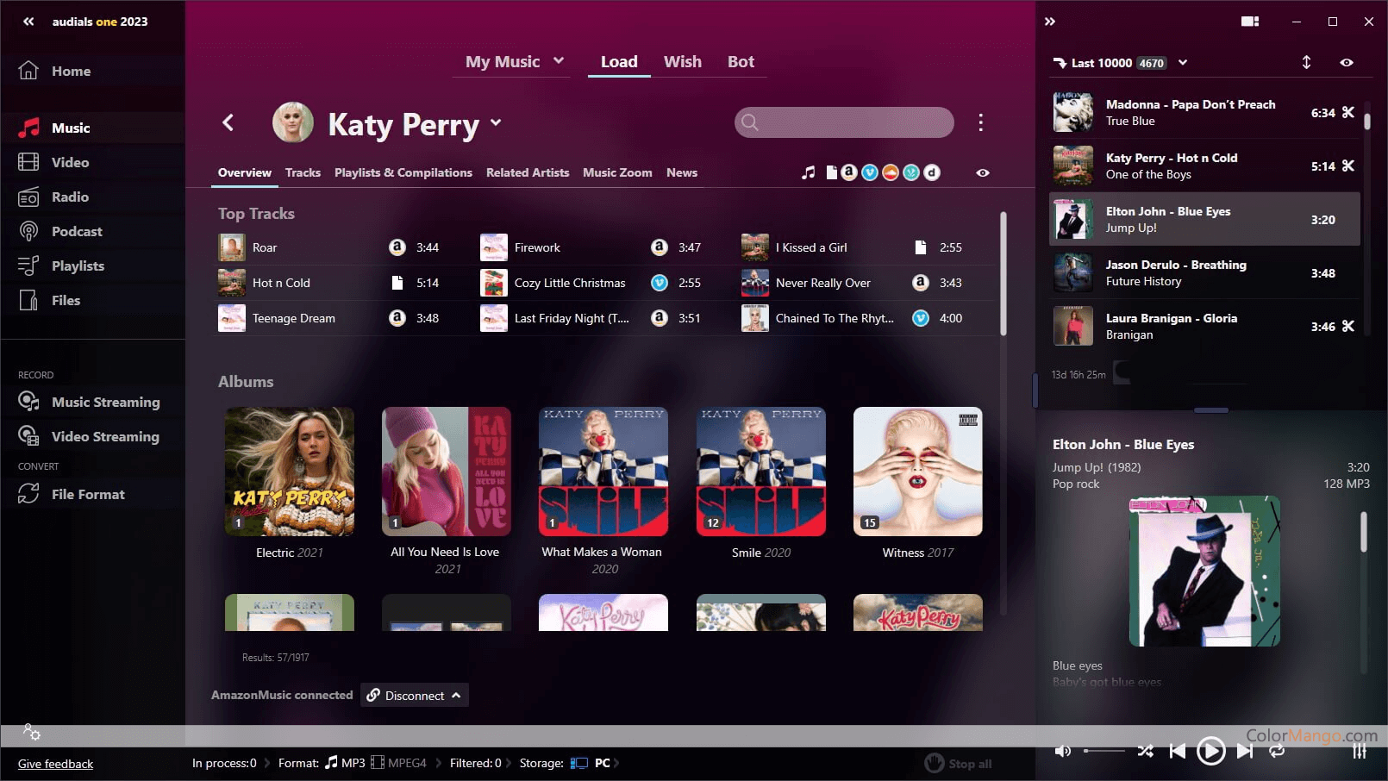
Task: Click the play button in player
Action: click(x=1210, y=751)
